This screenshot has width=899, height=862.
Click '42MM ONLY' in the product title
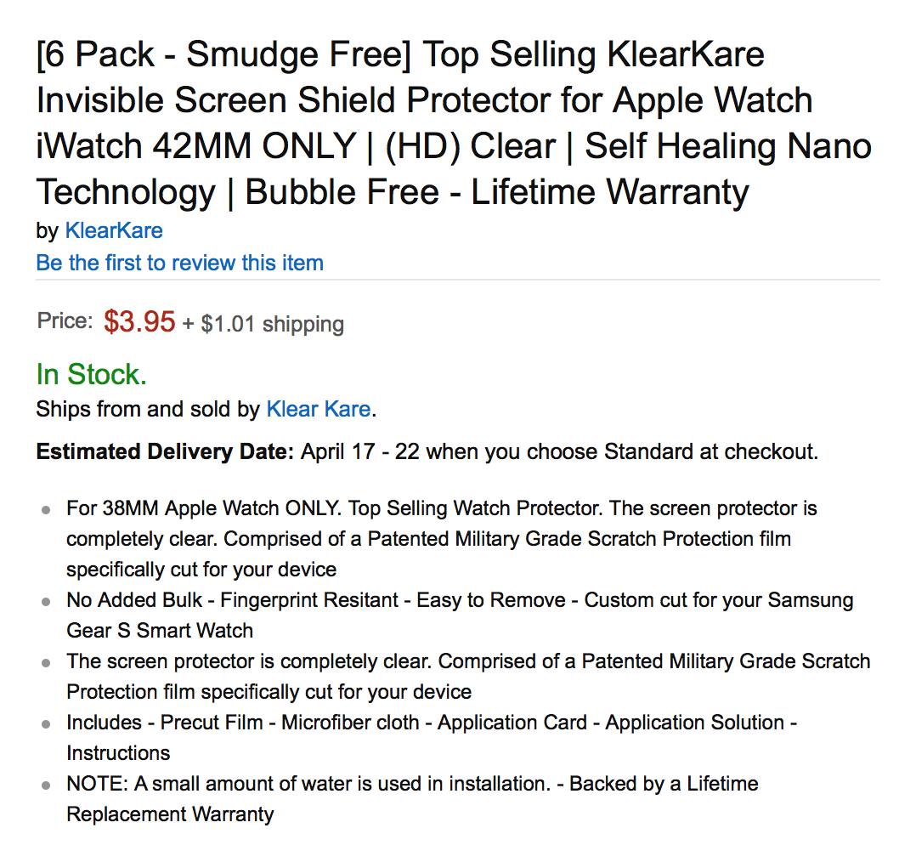click(254, 146)
